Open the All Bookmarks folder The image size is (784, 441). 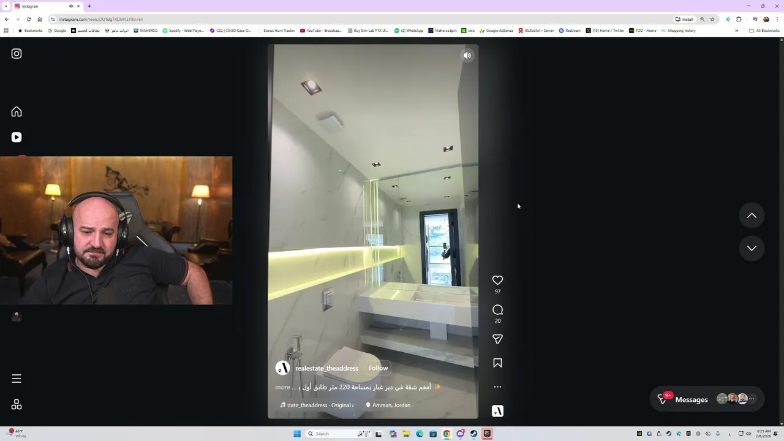point(764,31)
